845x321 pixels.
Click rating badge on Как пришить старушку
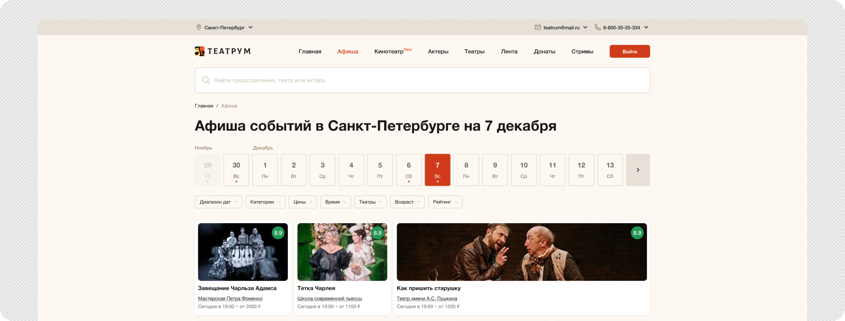point(637,233)
